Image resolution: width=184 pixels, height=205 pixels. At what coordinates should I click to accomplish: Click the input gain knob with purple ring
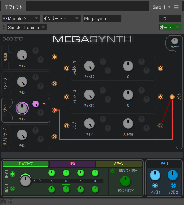[22, 108]
